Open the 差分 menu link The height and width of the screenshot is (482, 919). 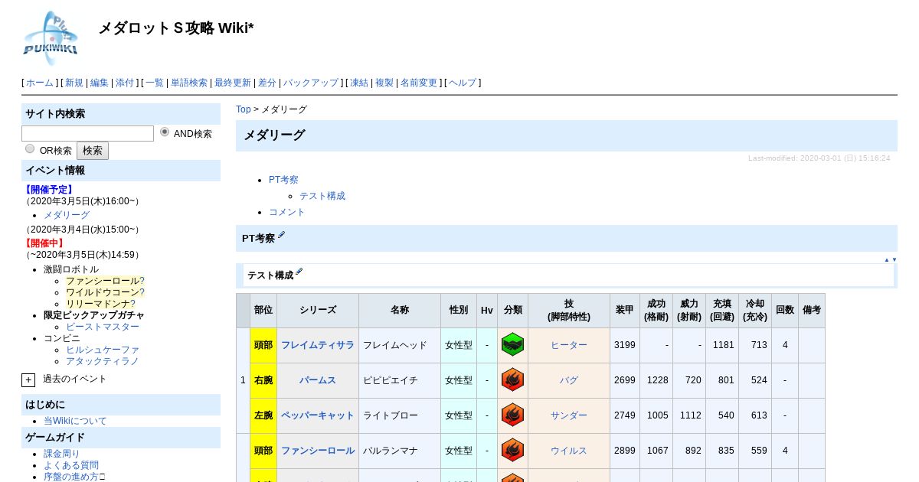(267, 83)
